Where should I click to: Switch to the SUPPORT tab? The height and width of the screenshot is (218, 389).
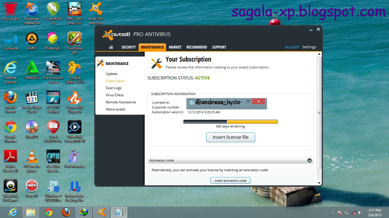[x=219, y=47]
